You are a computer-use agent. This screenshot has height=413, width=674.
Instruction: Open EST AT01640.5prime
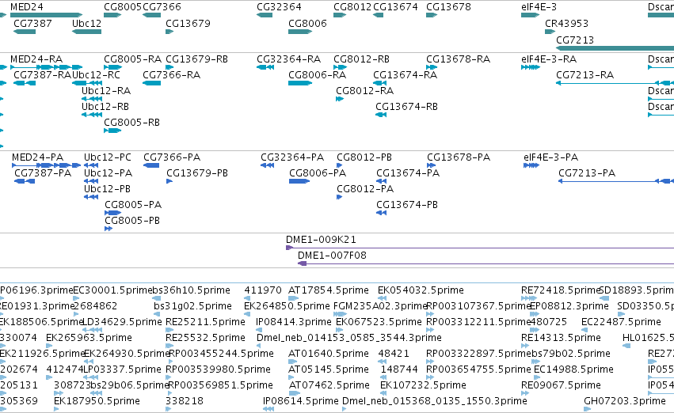329,354
